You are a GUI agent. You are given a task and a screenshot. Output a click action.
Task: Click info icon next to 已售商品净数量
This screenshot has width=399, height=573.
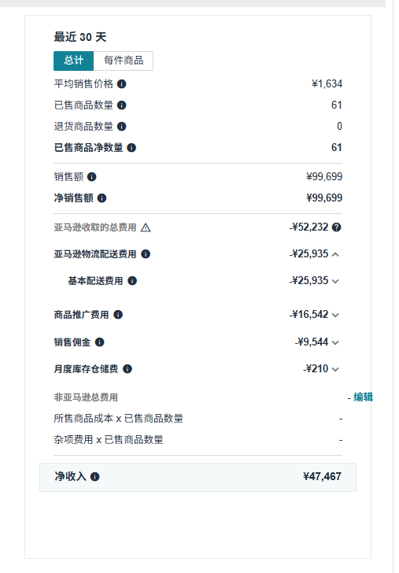point(131,148)
